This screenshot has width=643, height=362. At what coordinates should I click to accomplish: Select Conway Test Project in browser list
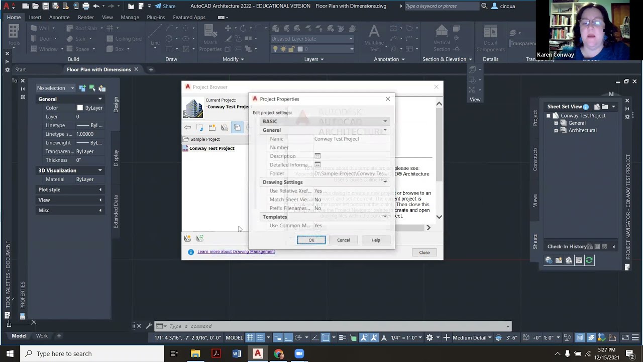click(x=211, y=148)
